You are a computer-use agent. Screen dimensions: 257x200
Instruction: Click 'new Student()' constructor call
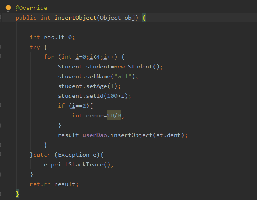click(137, 67)
